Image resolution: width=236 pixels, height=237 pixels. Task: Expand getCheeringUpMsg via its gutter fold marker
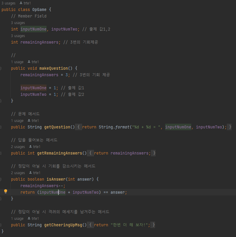1,225
